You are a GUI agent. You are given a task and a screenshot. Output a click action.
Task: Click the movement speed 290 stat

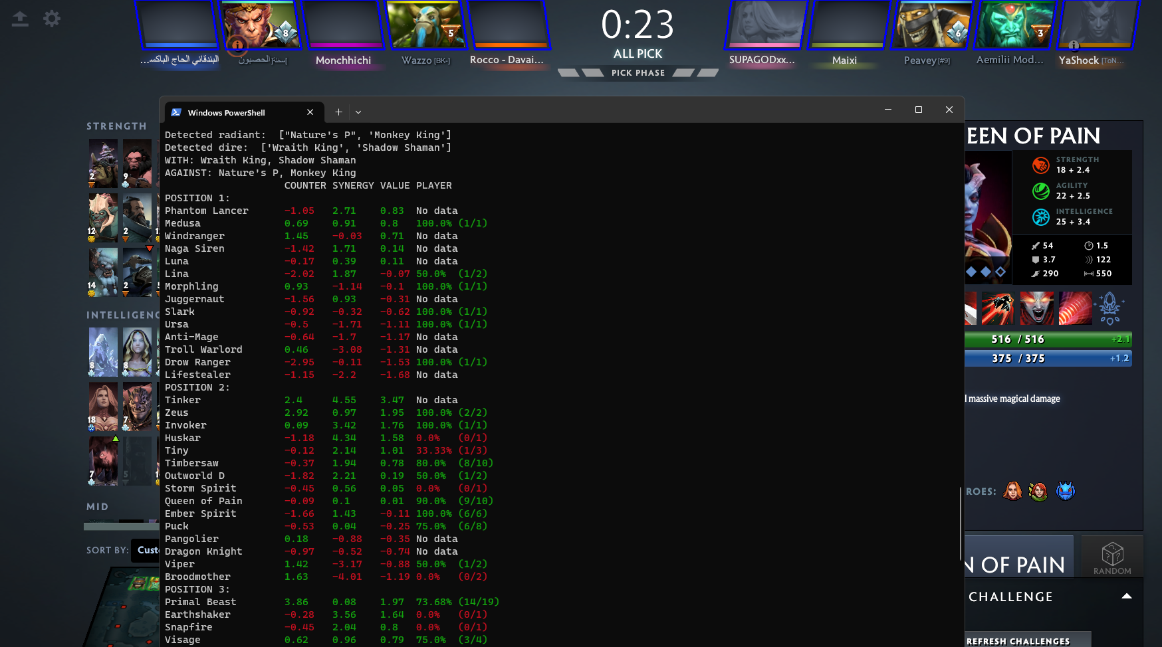pos(1045,274)
